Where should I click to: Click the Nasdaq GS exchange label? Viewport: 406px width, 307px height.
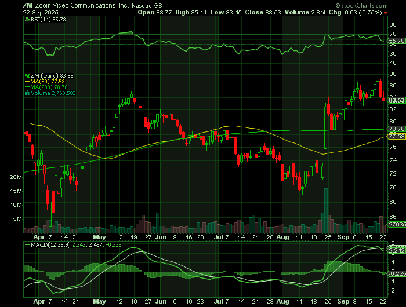(147, 6)
